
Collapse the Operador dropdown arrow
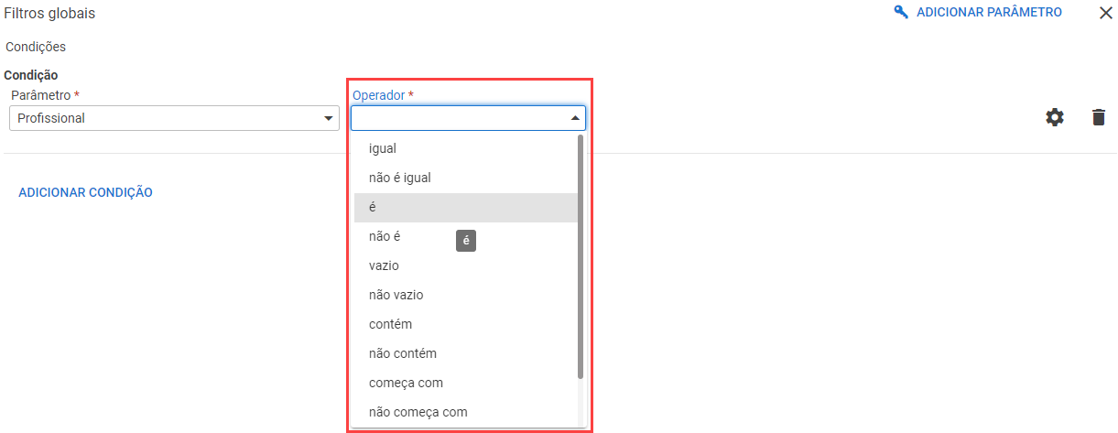(x=575, y=118)
